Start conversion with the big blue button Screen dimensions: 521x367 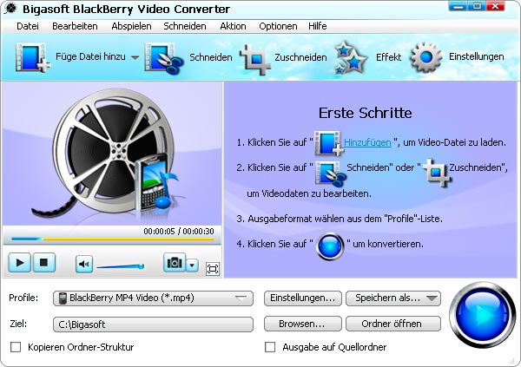click(483, 315)
